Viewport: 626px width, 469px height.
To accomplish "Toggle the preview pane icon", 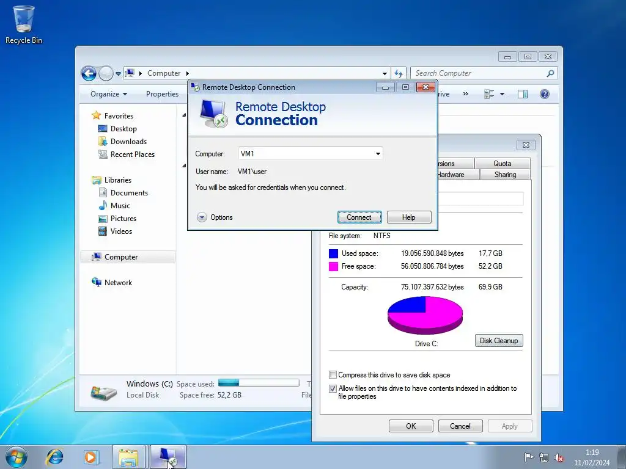I will pos(522,94).
